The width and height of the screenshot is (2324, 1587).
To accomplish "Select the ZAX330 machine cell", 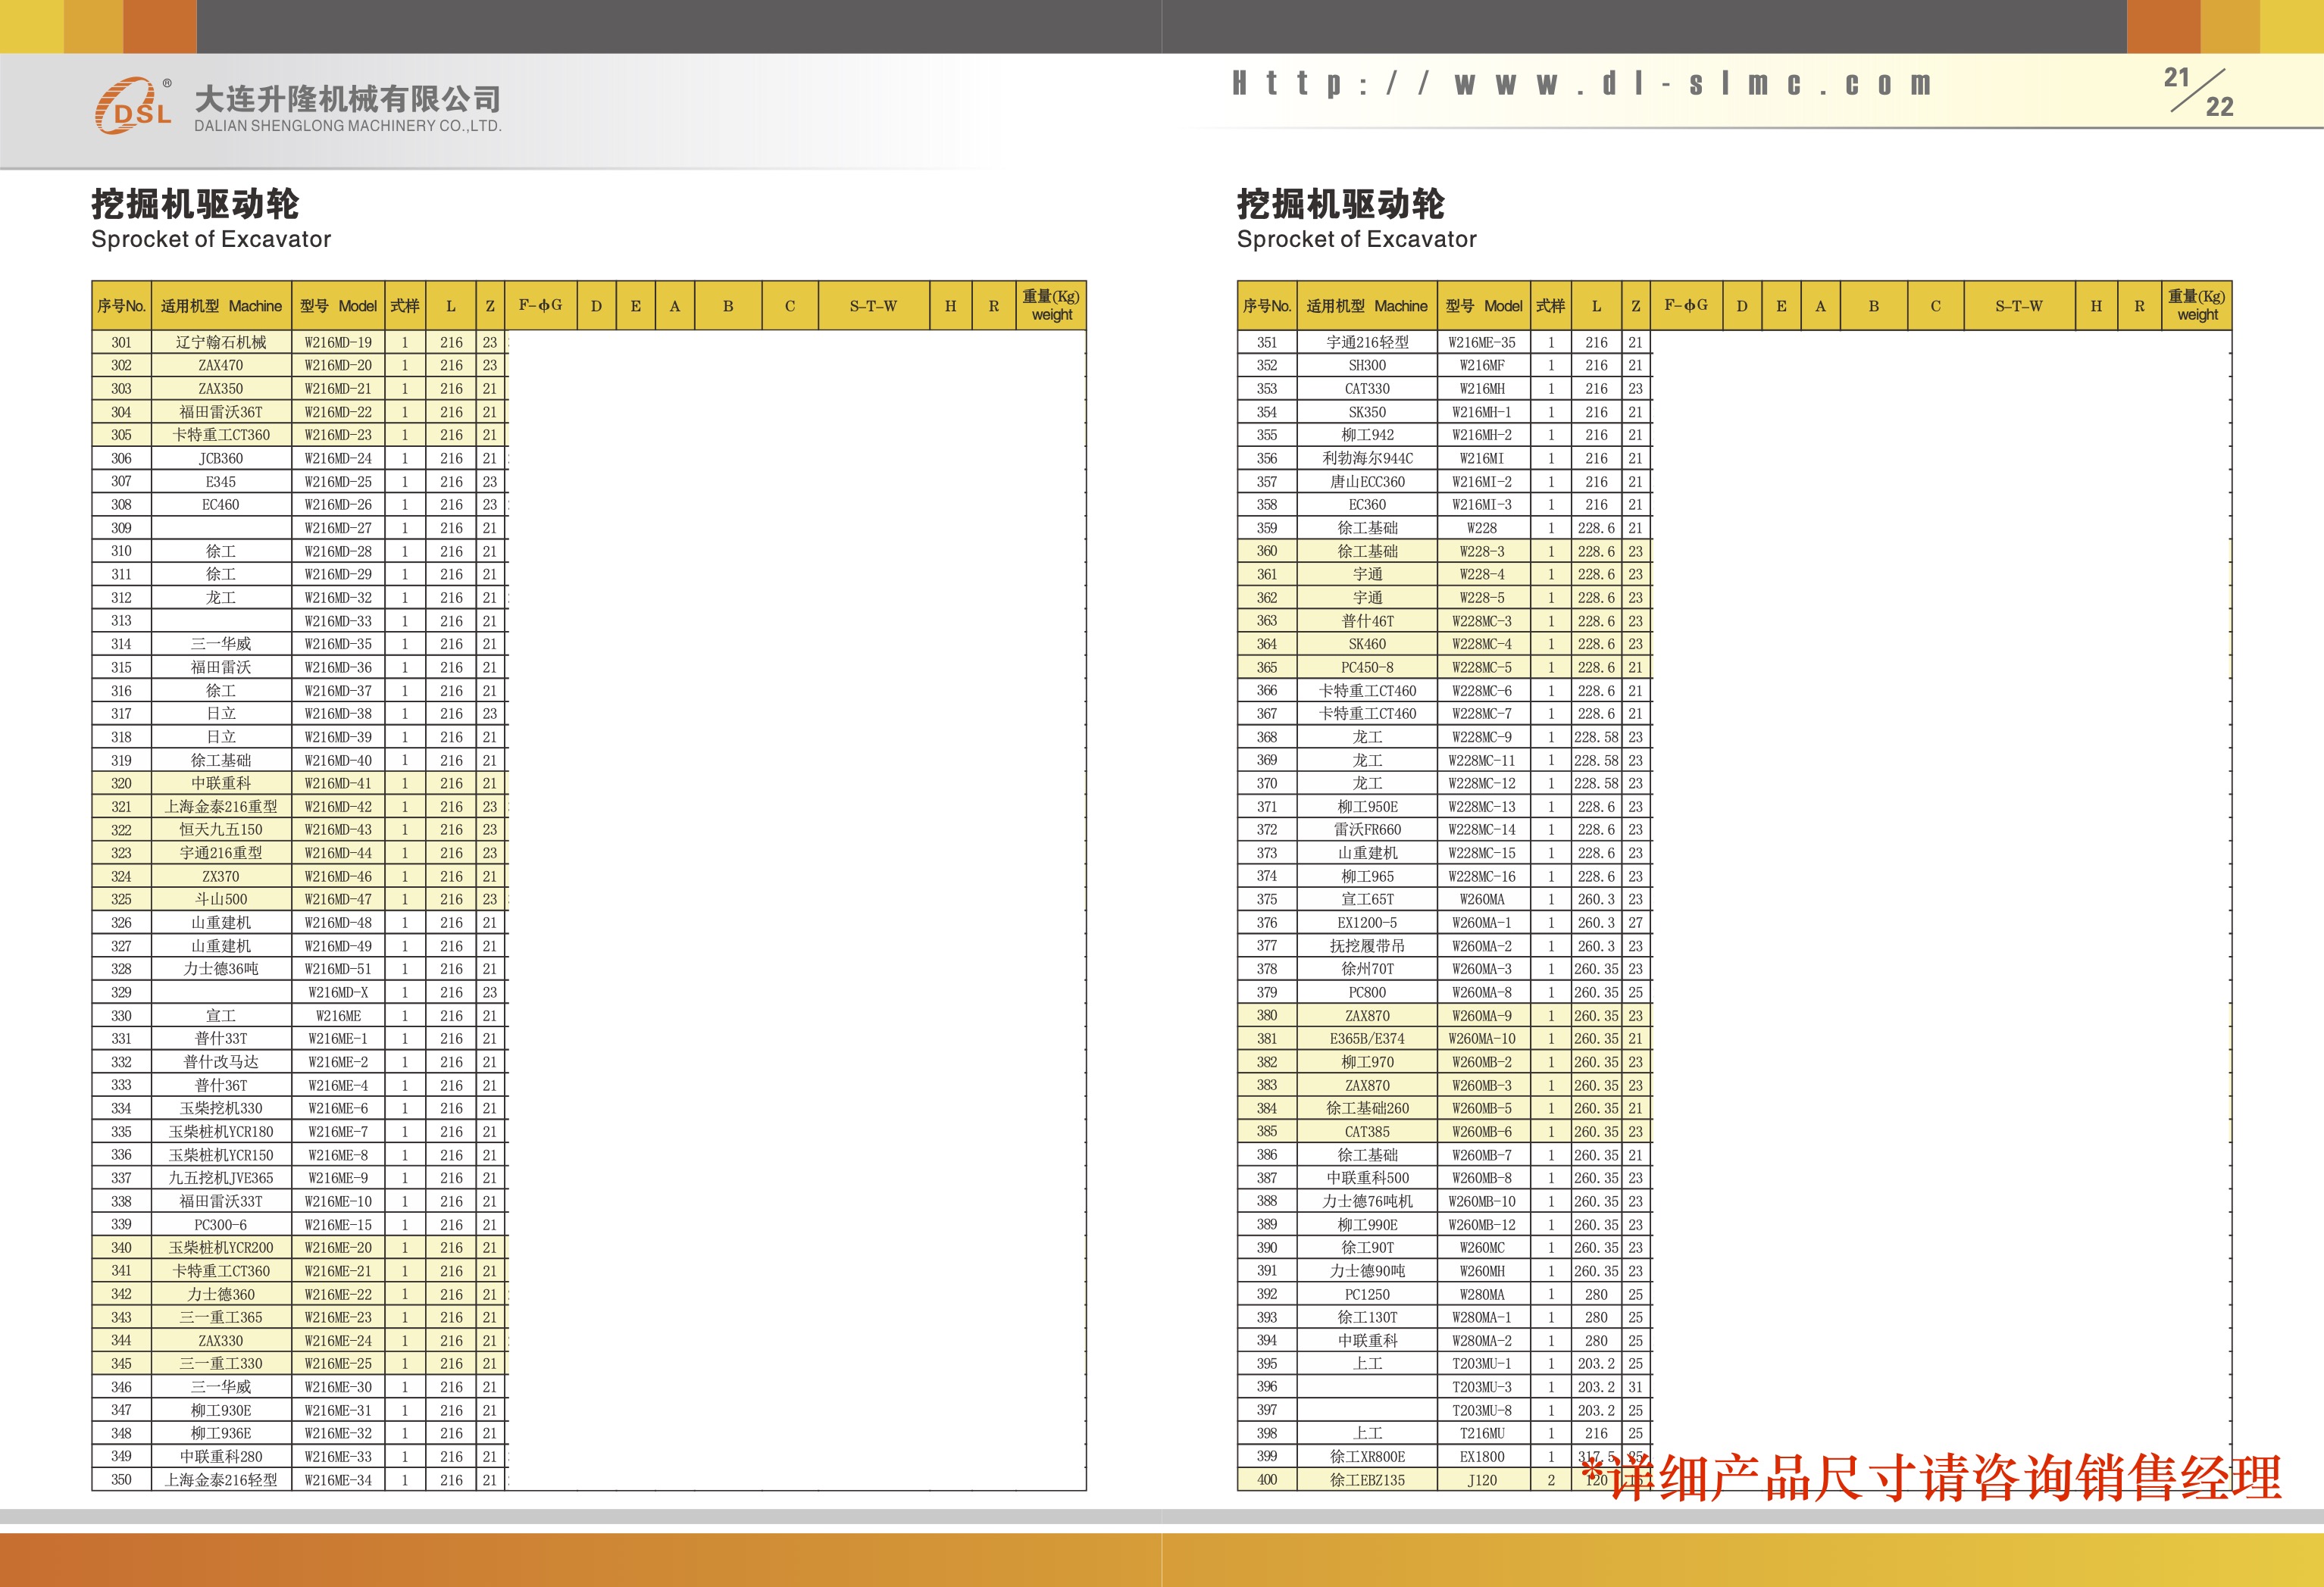I will pos(221,1341).
